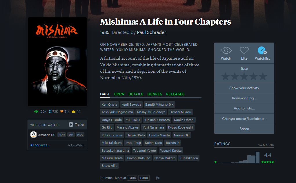296x183 pixels.
Task: Open the lists count with grid icon
Action: click(53, 111)
